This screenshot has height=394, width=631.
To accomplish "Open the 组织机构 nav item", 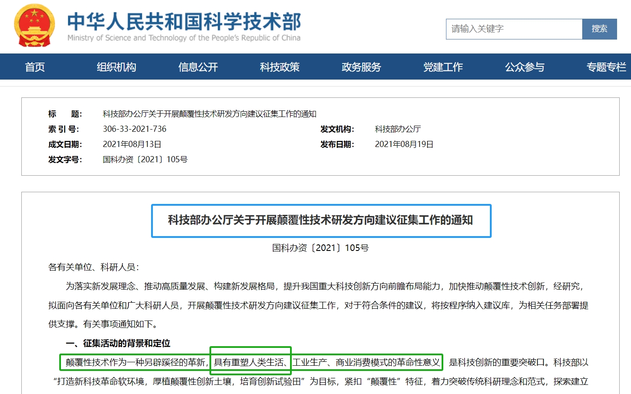I will (116, 67).
